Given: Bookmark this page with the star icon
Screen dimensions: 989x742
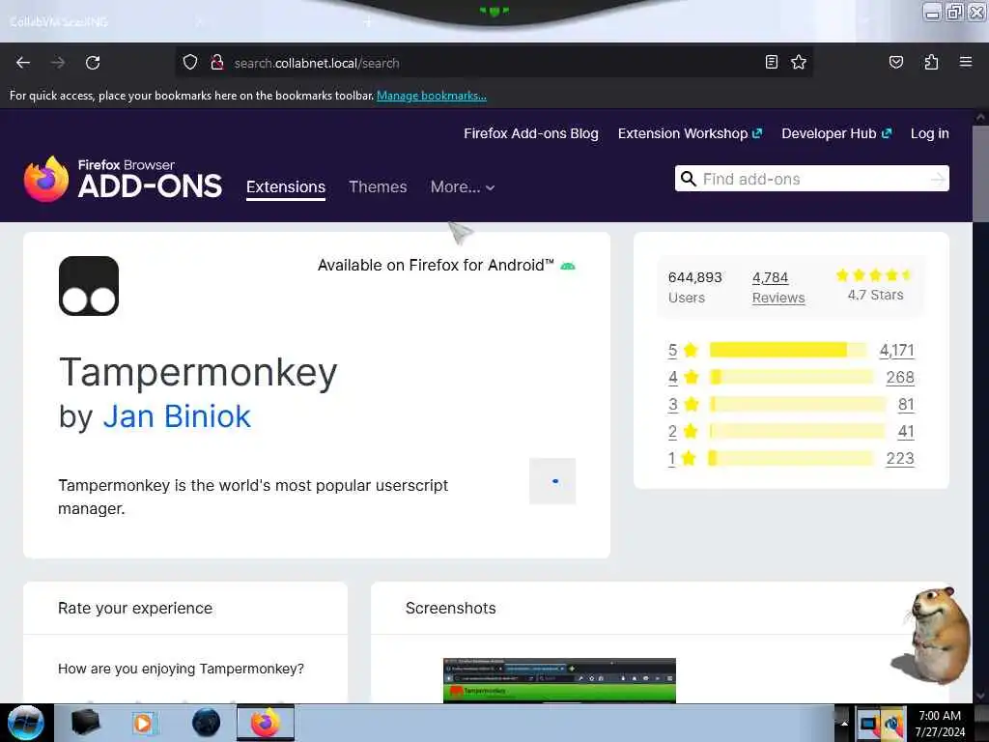Looking at the screenshot, I should pyautogui.click(x=799, y=62).
